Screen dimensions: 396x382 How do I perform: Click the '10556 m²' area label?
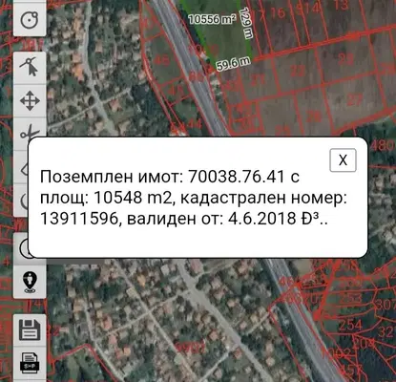tap(212, 19)
